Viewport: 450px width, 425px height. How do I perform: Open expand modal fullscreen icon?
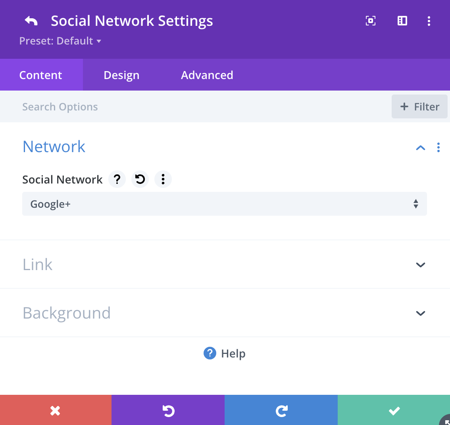pyautogui.click(x=371, y=21)
